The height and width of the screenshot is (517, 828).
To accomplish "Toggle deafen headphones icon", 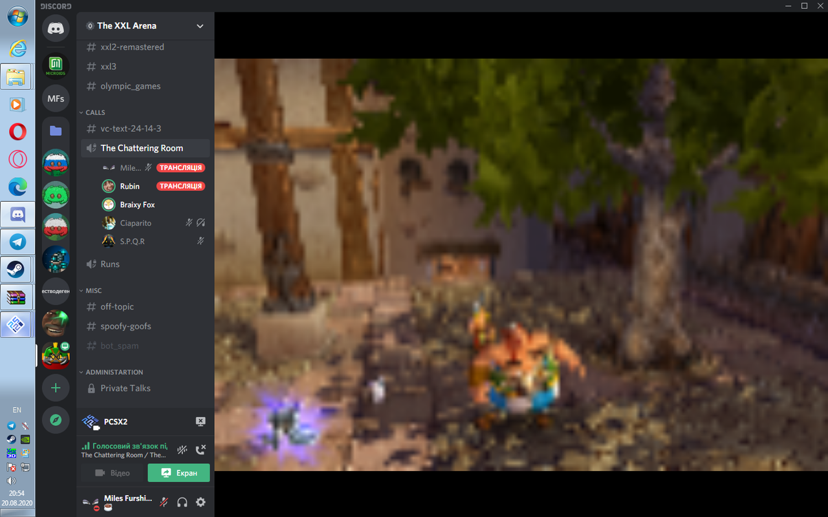I will (182, 502).
